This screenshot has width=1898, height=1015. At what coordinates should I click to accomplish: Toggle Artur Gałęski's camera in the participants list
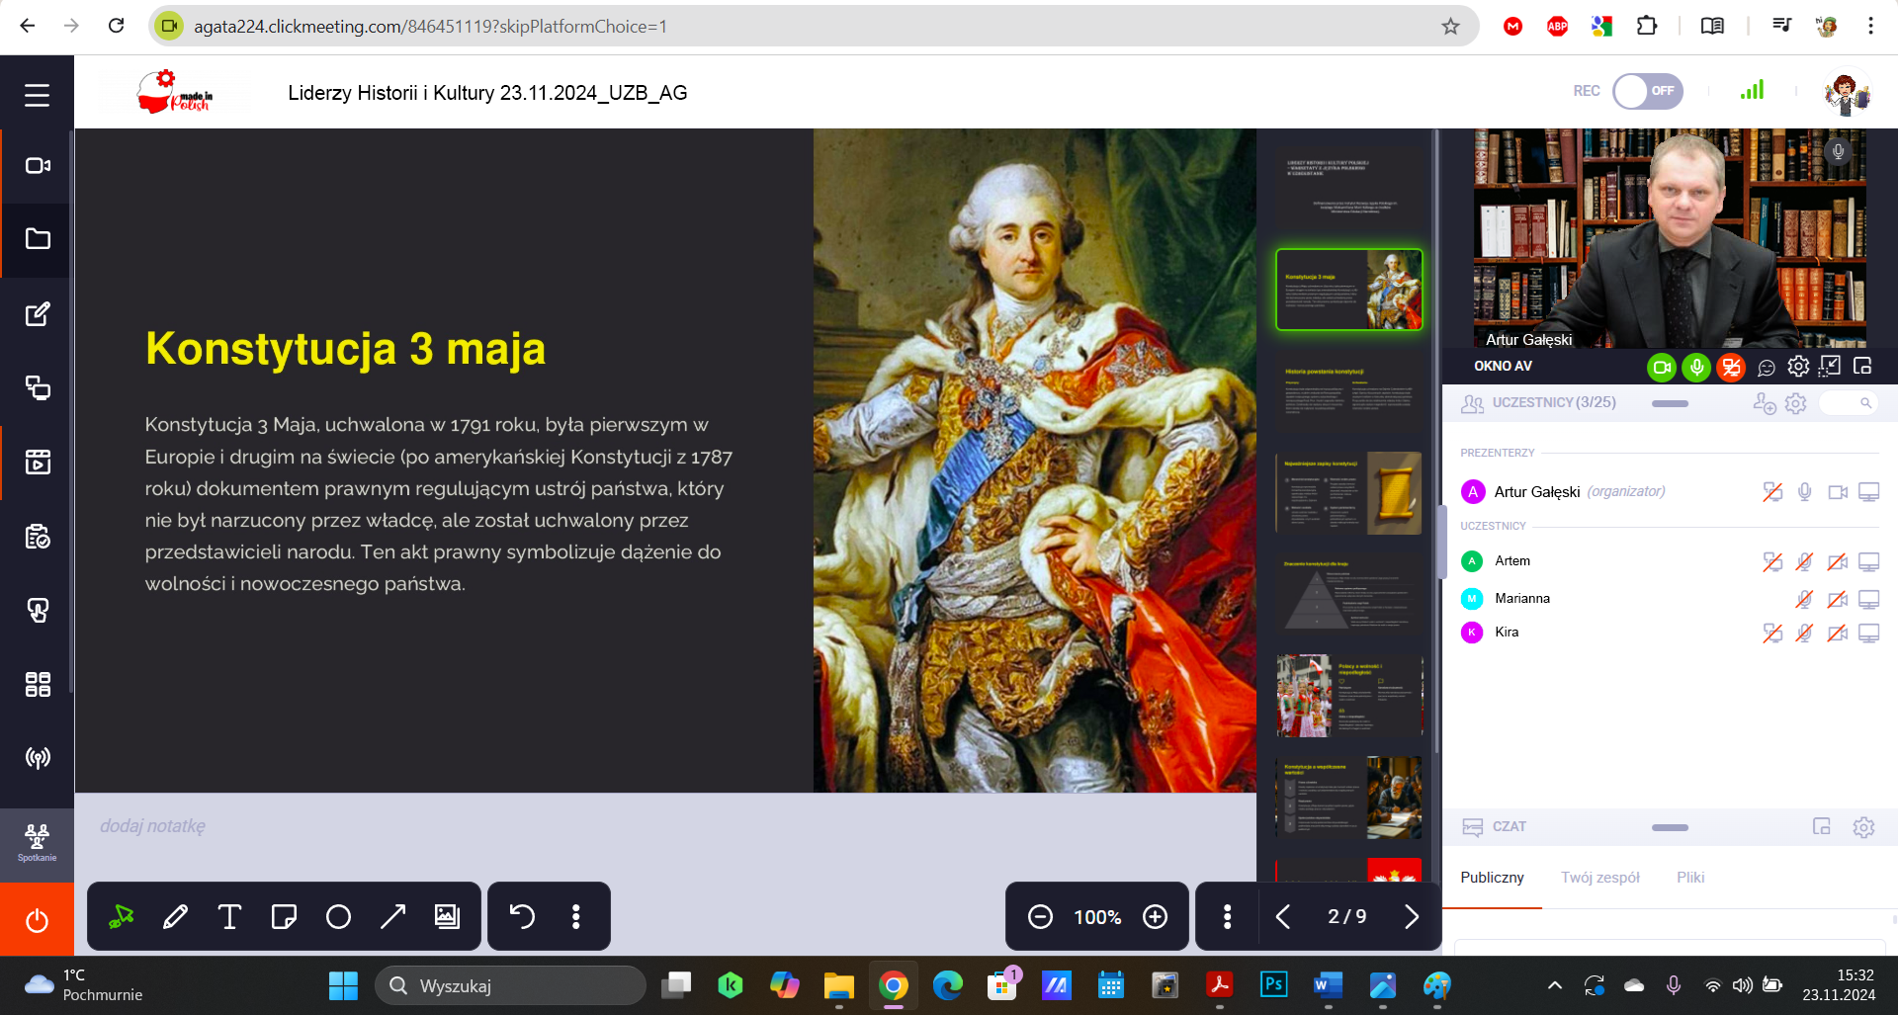1838,491
